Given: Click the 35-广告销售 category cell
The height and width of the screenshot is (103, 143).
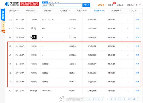Looking at the screenshot, I should pos(92,28).
